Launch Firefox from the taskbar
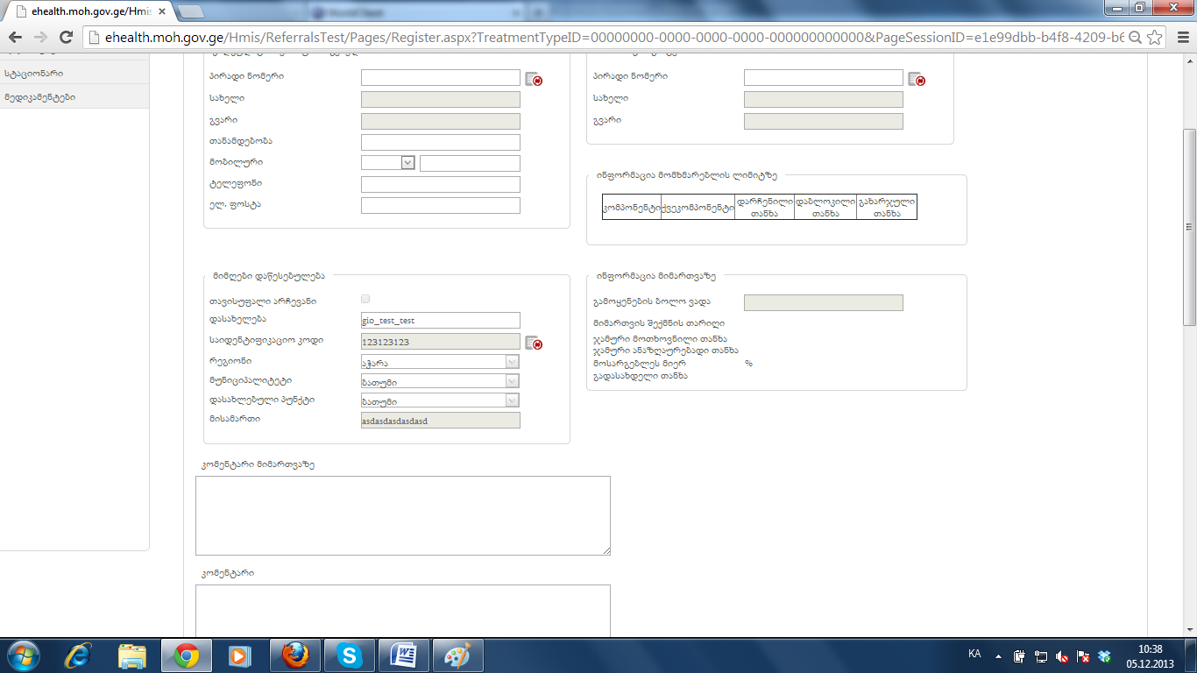Viewport: 1197px width, 673px height. tap(295, 655)
